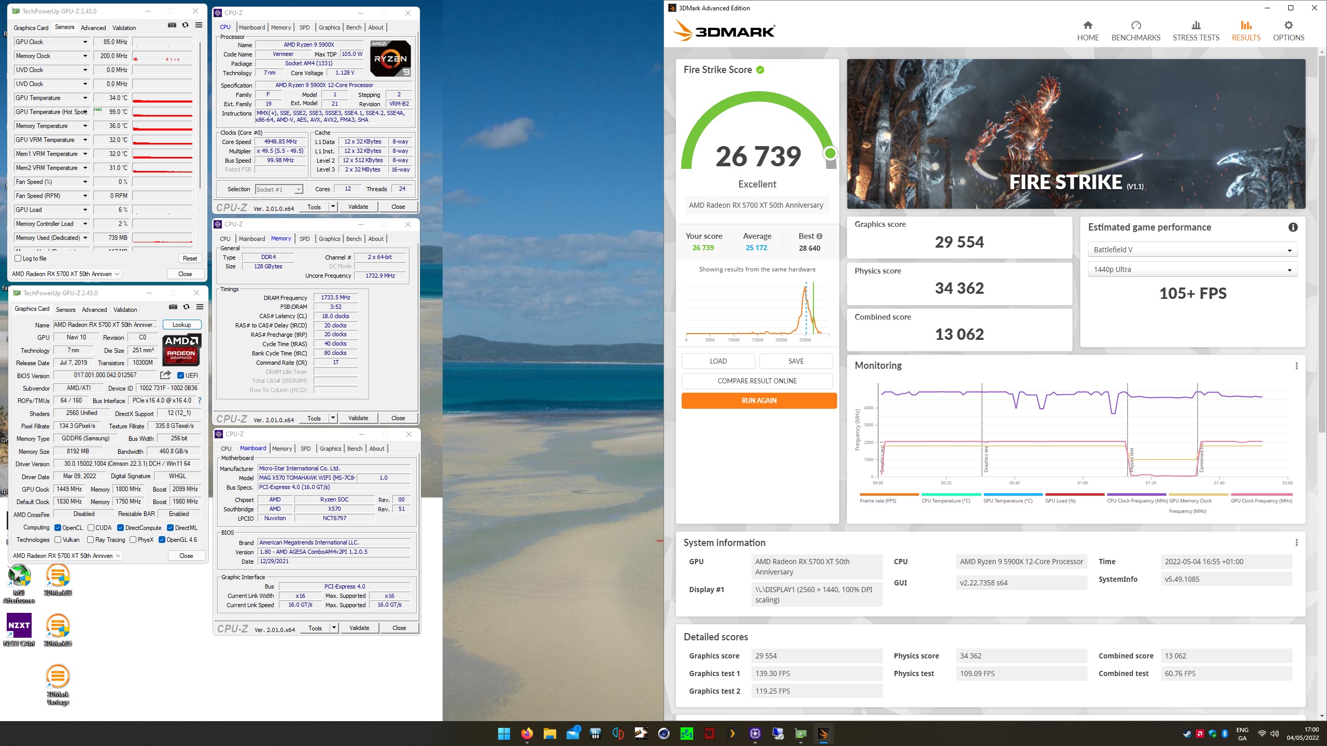Image resolution: width=1327 pixels, height=746 pixels.
Task: Click Reset in GPU-Z Sensors window
Action: click(190, 259)
